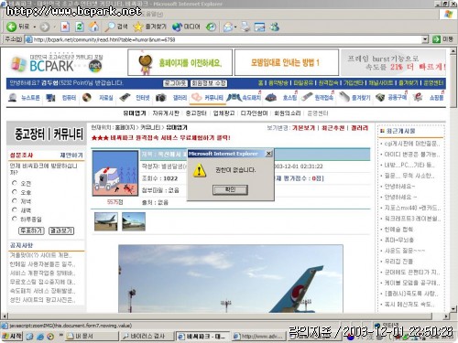The image size is (458, 343).
Task: Open Favorites (즐겨찾기) star in IE toolbar
Action: pyautogui.click(x=149, y=27)
